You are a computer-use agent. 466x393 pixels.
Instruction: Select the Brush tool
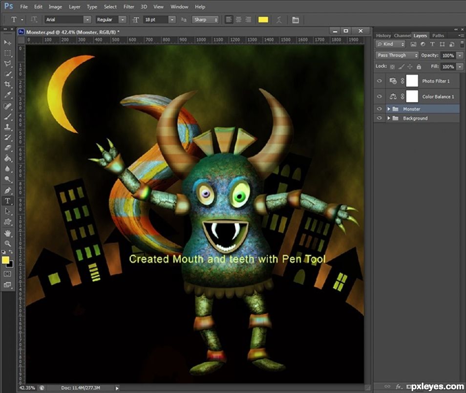(7, 116)
